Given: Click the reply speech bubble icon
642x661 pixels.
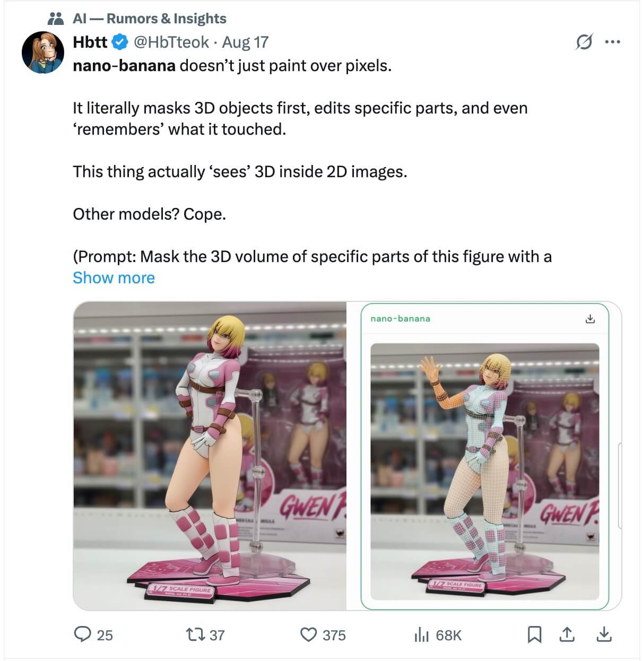Looking at the screenshot, I should pyautogui.click(x=82, y=634).
